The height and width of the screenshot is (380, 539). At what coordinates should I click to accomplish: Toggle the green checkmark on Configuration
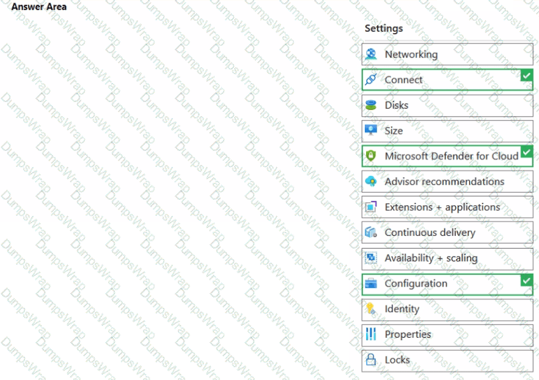[526, 280]
